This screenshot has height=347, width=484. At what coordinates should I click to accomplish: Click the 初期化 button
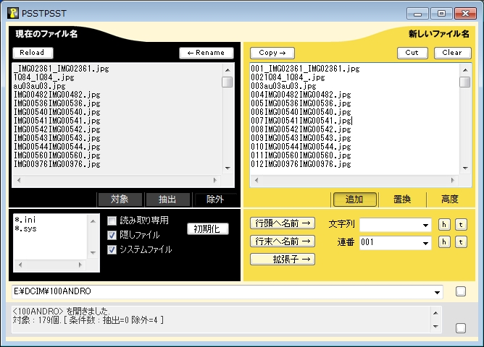point(208,228)
